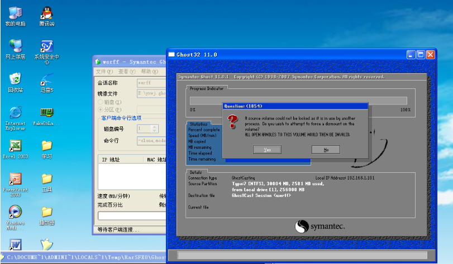The image size is (453, 264).
Task: Open the 学习 folder on desktop
Action: click(46, 149)
